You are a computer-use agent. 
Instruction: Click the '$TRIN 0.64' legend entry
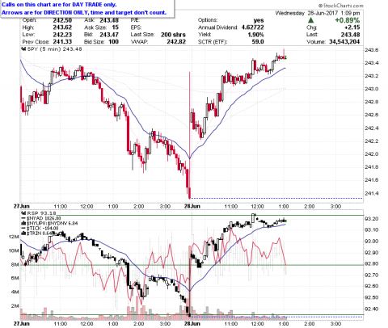(39, 233)
